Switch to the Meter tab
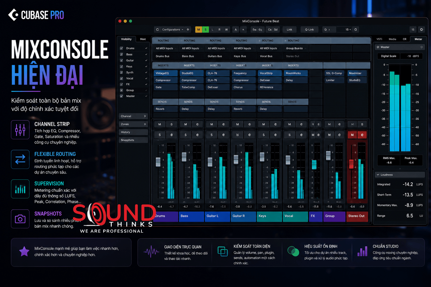 point(418,39)
